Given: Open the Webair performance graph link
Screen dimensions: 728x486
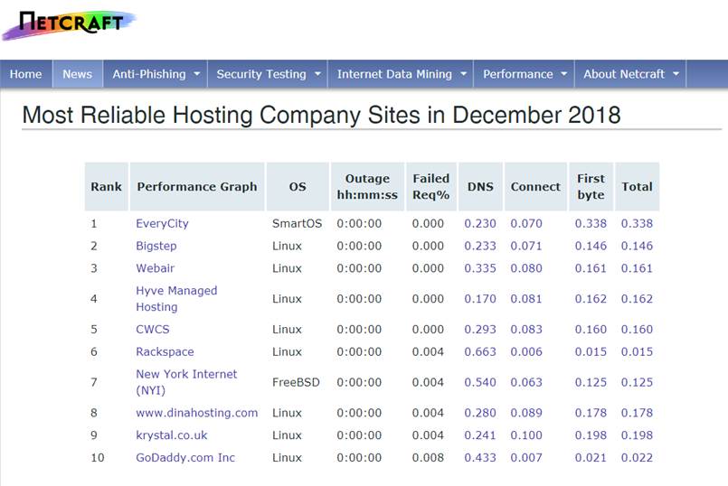Looking at the screenshot, I should (155, 268).
